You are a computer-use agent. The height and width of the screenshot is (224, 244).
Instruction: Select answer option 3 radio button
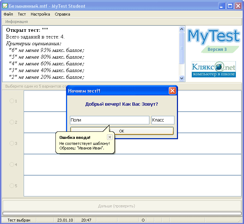tap(12, 143)
